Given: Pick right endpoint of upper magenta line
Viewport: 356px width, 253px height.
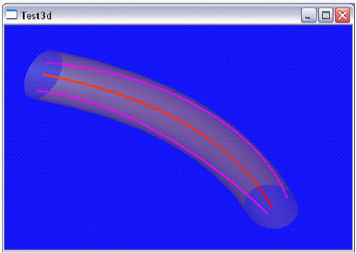Looking at the screenshot, I should point(287,198).
